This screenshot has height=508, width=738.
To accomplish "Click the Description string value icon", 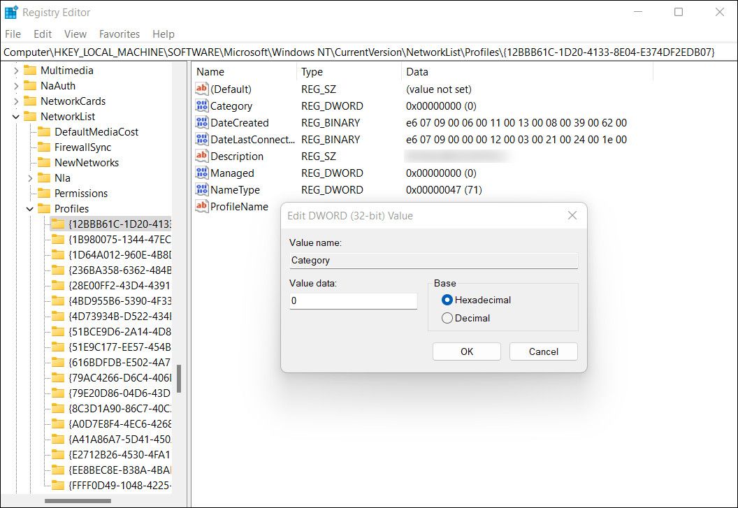I will coord(201,156).
